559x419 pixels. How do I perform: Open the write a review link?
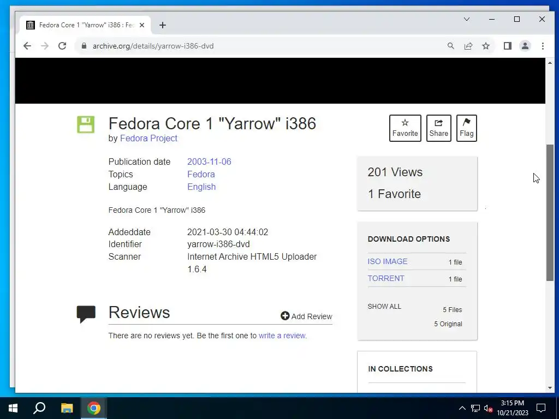coord(282,336)
